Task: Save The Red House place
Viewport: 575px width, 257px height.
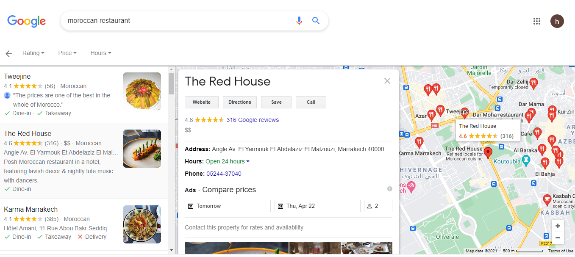Action: click(276, 102)
